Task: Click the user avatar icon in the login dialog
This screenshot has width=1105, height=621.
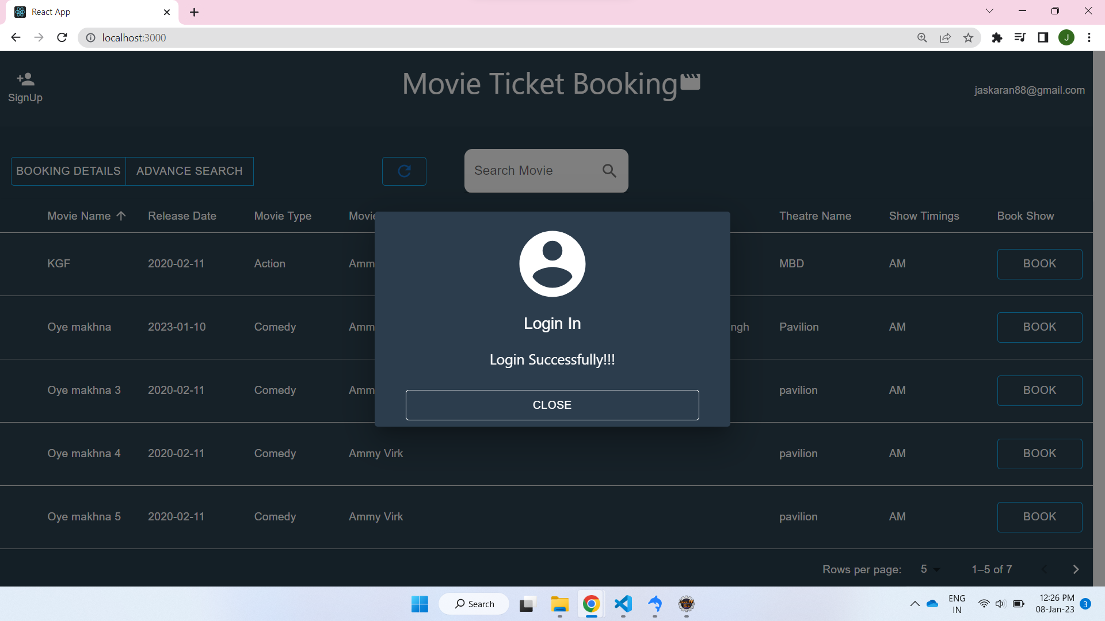Action: (552, 264)
